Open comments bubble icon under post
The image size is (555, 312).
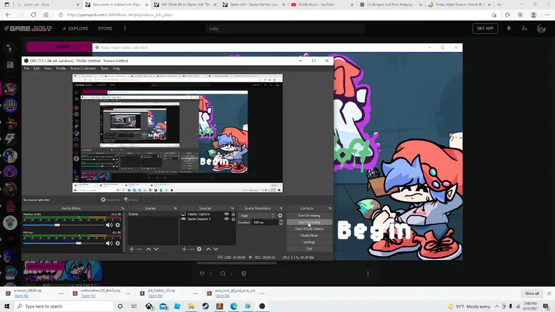pos(223,273)
